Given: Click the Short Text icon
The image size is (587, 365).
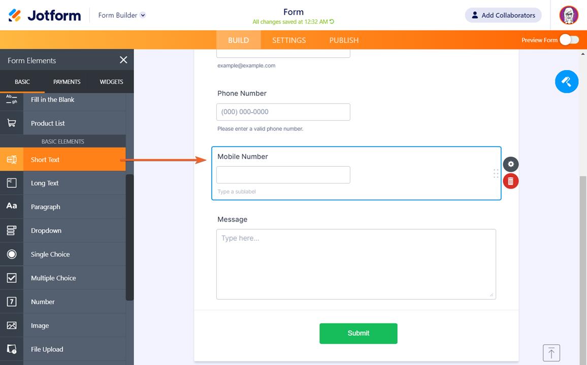Looking at the screenshot, I should click(x=12, y=160).
